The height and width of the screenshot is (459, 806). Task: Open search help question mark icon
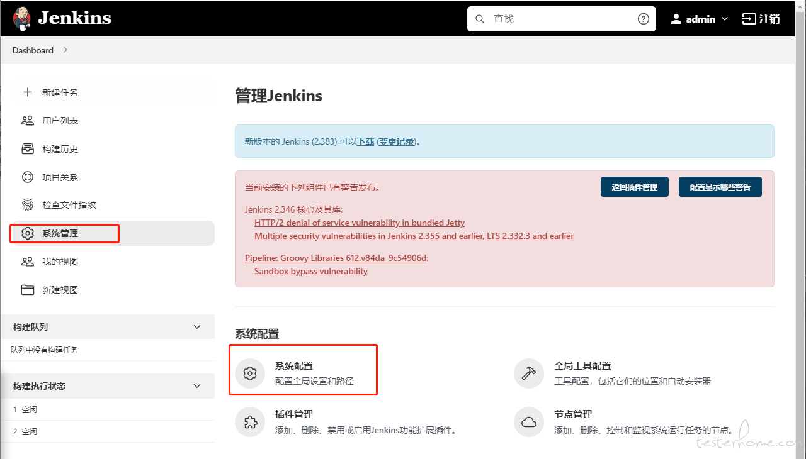tap(644, 19)
